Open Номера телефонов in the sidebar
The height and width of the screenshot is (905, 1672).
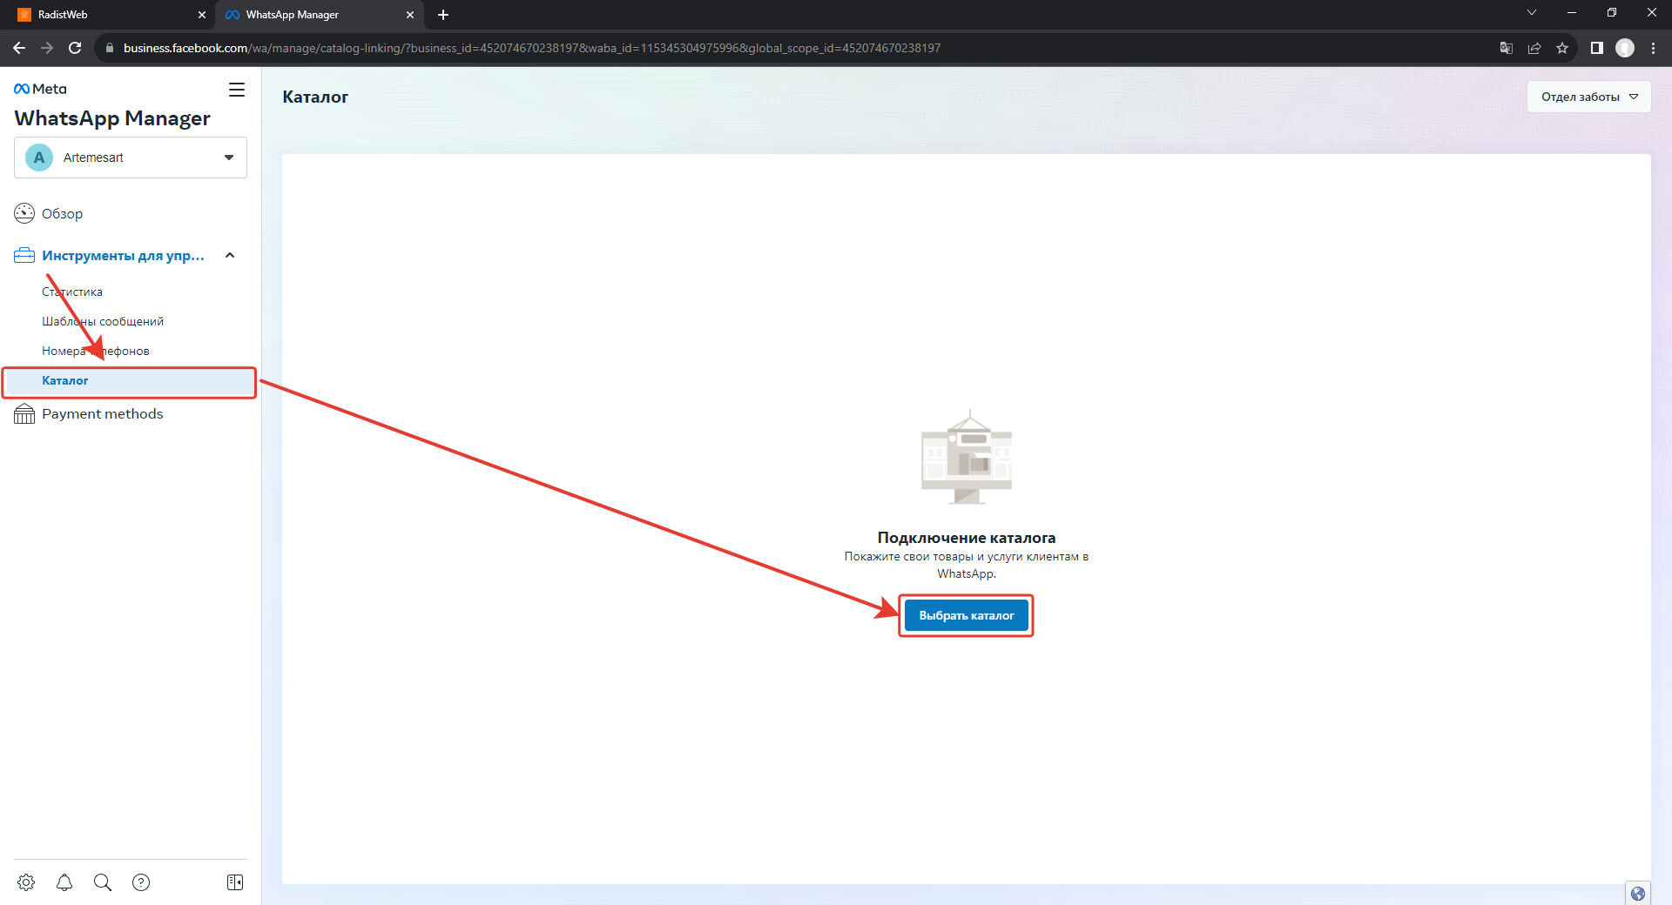96,351
